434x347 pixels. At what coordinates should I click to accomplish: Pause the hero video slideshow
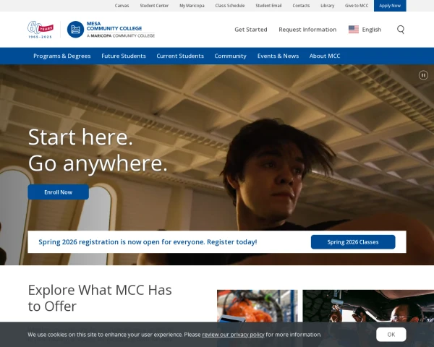[x=423, y=75]
